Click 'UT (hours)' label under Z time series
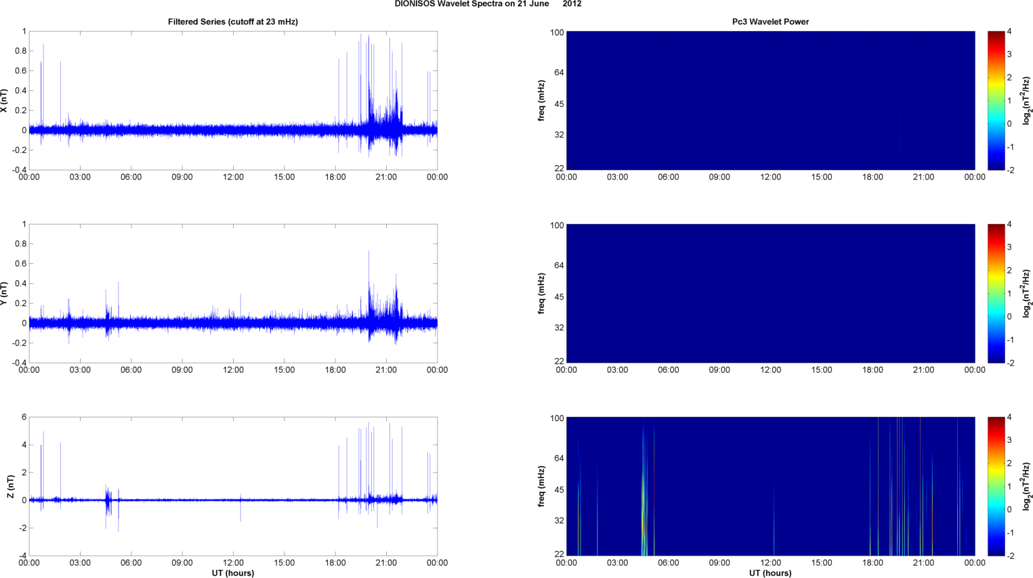 (x=233, y=573)
